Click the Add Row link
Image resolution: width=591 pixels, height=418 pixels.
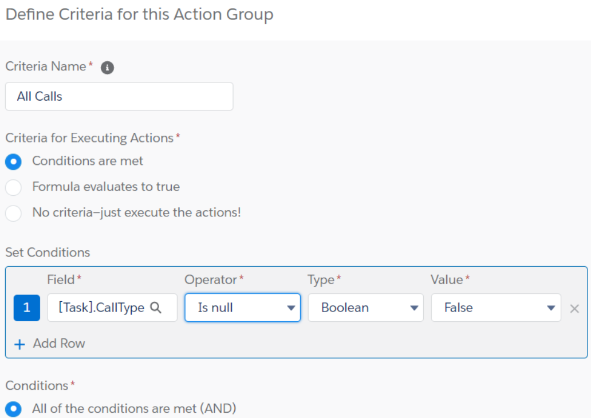coord(58,344)
